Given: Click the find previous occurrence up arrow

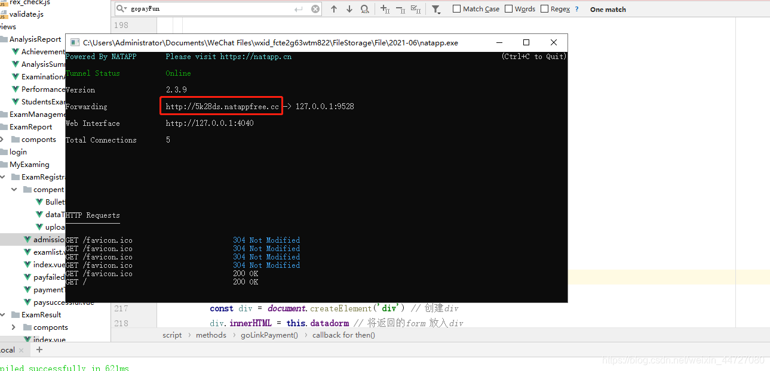Looking at the screenshot, I should pos(333,9).
